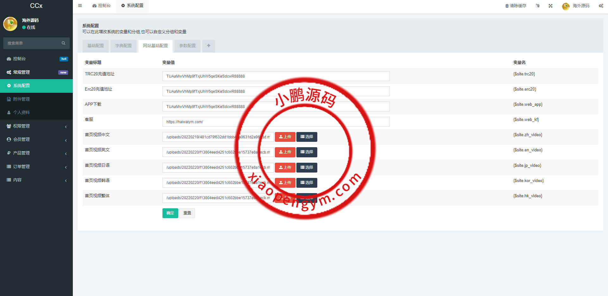Clear cache using the trash icon link
The height and width of the screenshot is (296, 608).
[516, 6]
